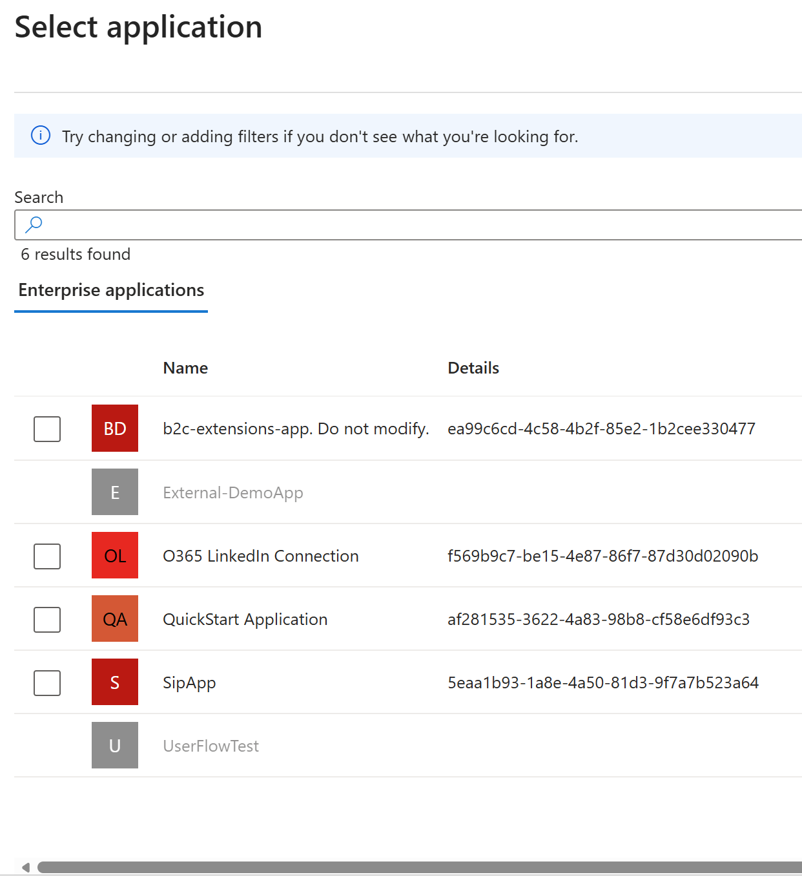Viewport: 802px width, 888px height.
Task: Select the QuickStart Application name text
Action: 245,619
